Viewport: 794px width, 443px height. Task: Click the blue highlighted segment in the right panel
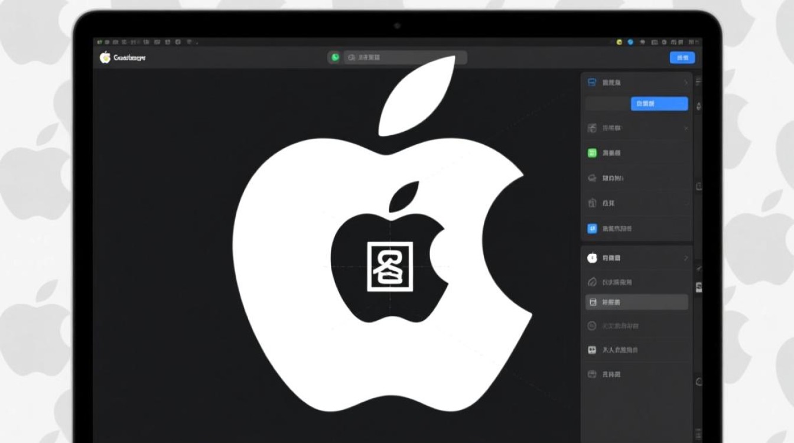click(x=659, y=104)
